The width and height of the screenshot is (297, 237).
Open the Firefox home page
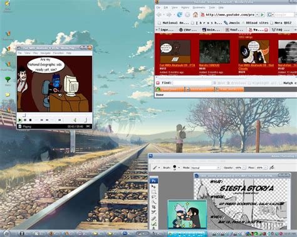(195, 14)
